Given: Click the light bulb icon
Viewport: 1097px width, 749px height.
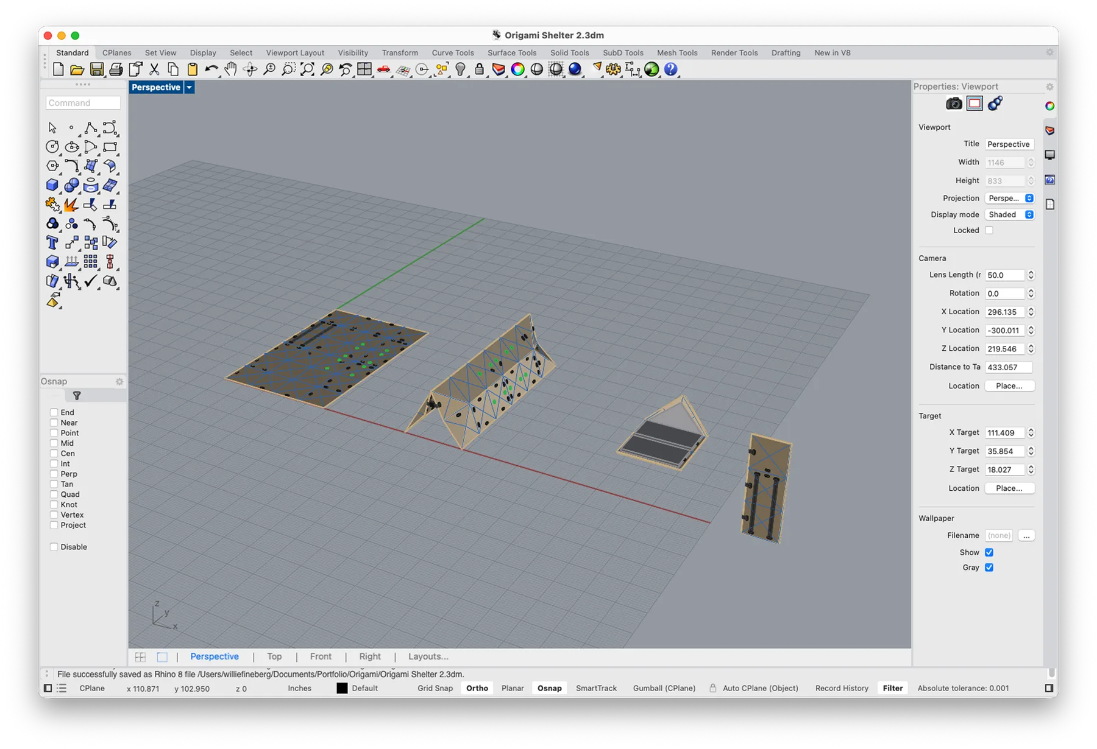Looking at the screenshot, I should [461, 69].
